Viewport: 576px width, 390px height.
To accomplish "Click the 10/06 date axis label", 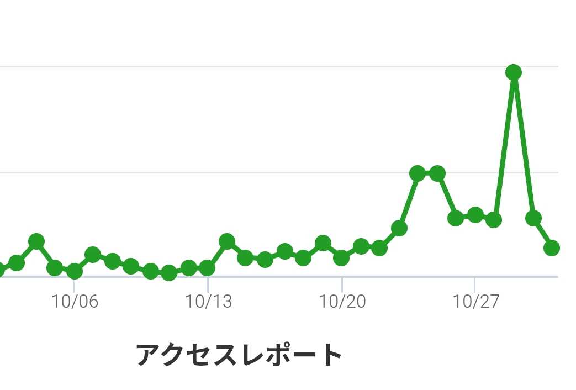I will (x=75, y=302).
